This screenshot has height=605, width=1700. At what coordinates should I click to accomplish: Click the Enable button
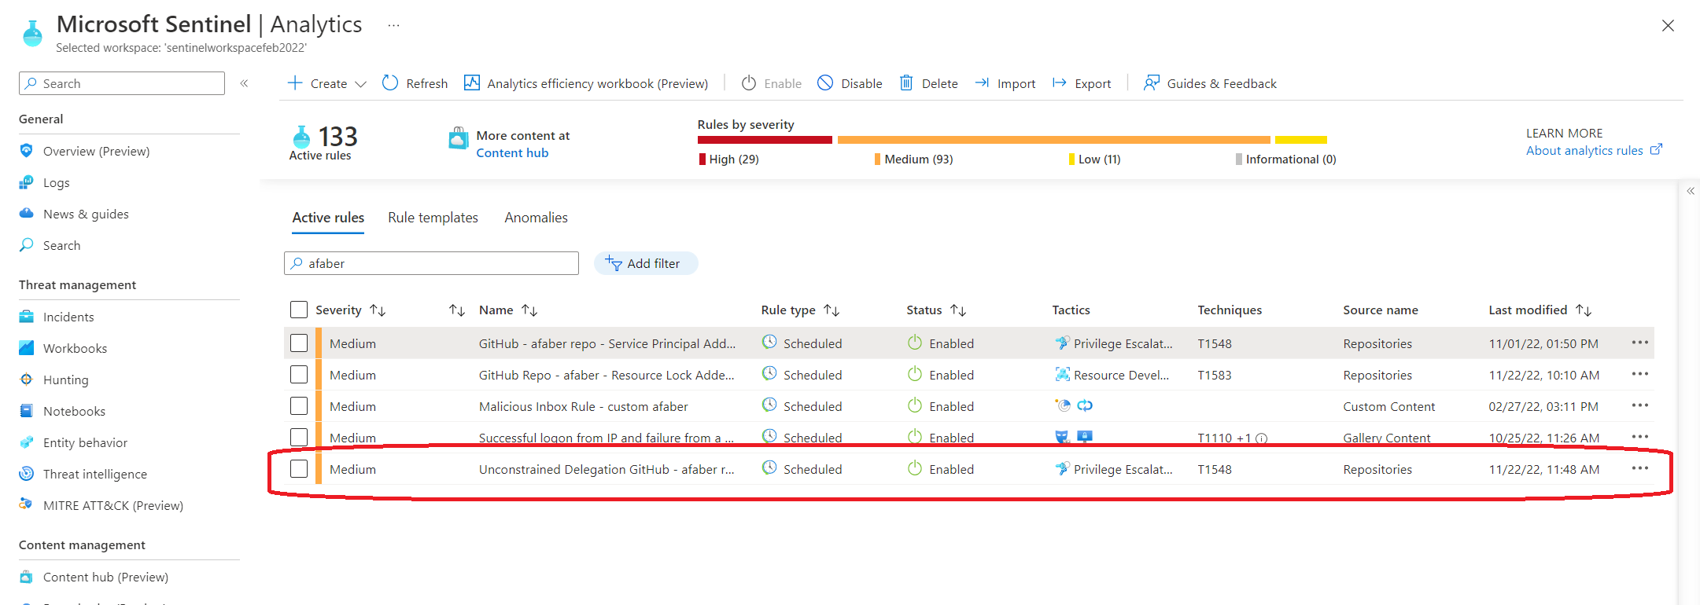coord(772,83)
